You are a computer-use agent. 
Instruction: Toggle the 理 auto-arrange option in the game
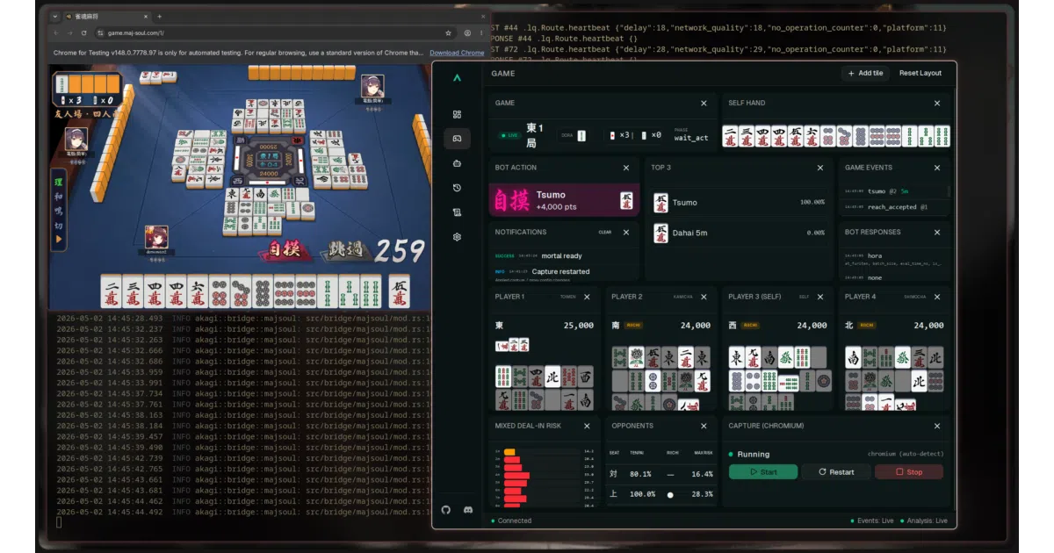tap(59, 181)
